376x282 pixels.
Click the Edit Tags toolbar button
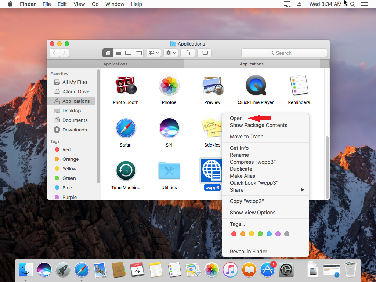click(x=205, y=53)
